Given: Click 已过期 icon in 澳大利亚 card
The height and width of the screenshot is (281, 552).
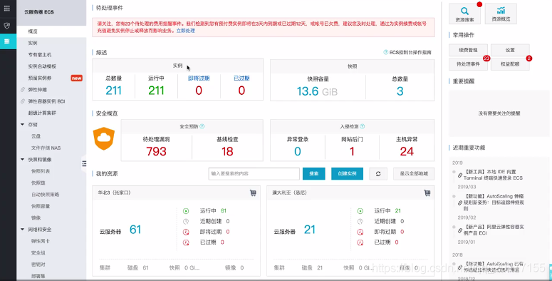Looking at the screenshot, I should pyautogui.click(x=360, y=242).
